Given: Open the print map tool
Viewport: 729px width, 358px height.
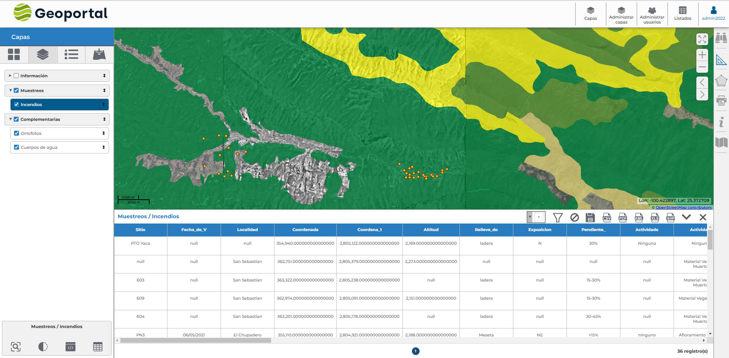Looking at the screenshot, I should tap(721, 101).
